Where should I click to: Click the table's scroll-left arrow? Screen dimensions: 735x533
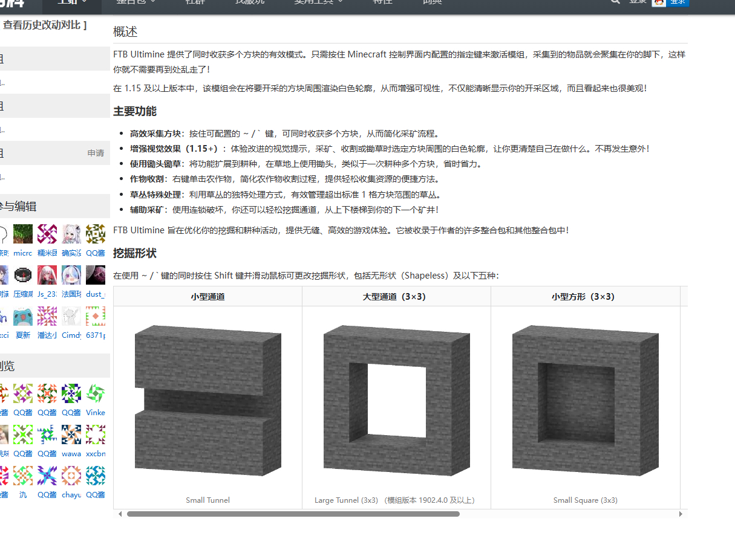[120, 514]
